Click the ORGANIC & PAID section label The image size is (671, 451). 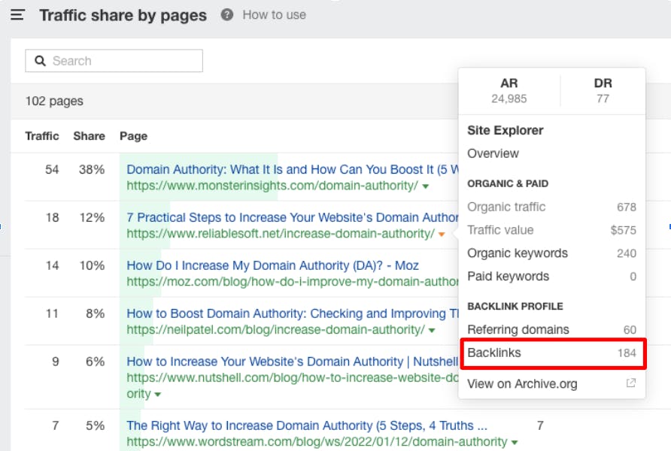(508, 184)
